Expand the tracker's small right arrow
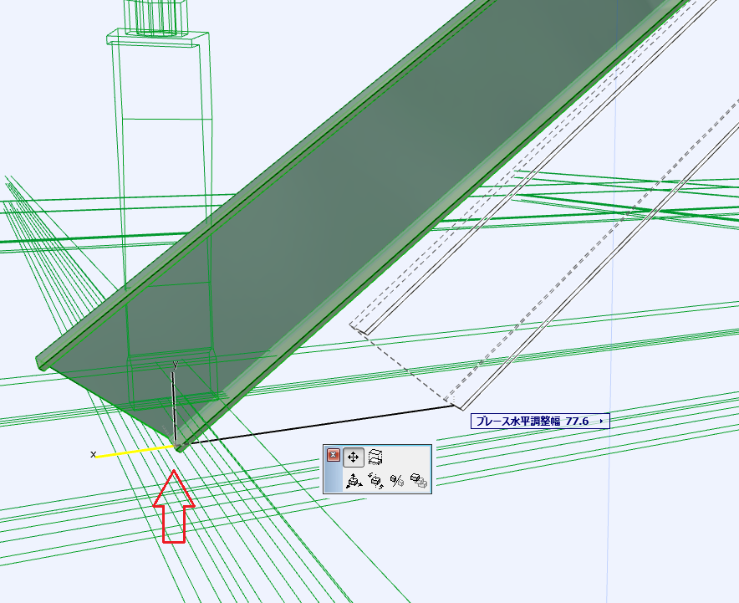The image size is (739, 603). (x=601, y=422)
